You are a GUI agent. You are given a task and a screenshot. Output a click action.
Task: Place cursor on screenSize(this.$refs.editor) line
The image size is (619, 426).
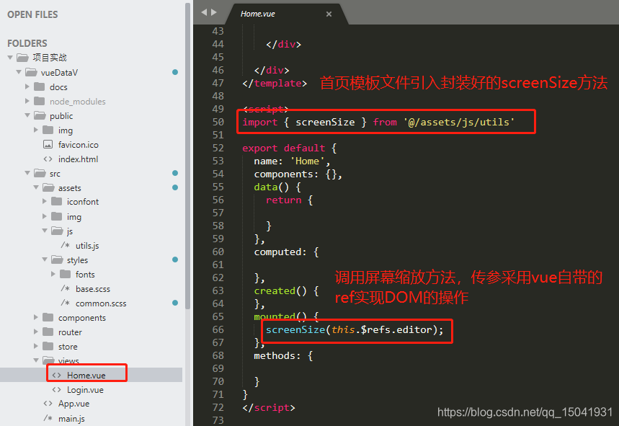(x=354, y=329)
